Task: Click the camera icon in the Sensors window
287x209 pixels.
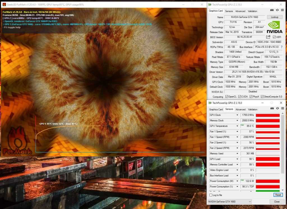Action: tap(272, 108)
